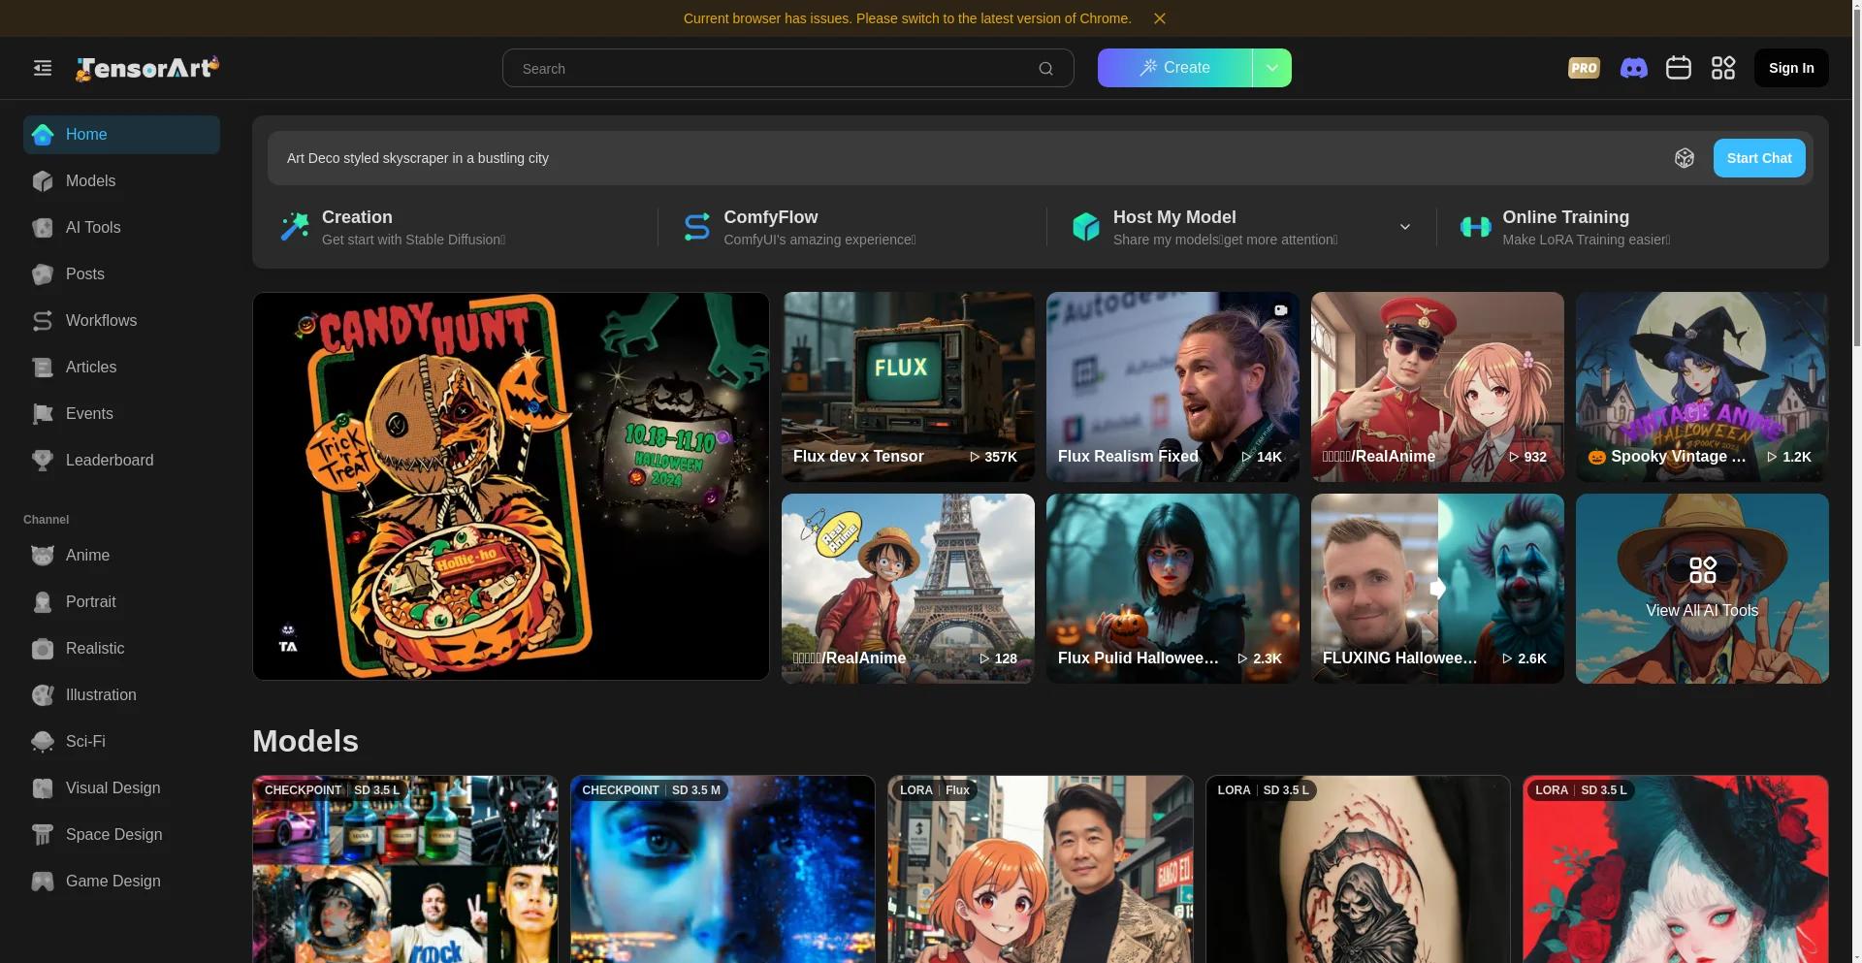Open the Spooky Vintage anime card
1862x963 pixels.
click(1702, 387)
